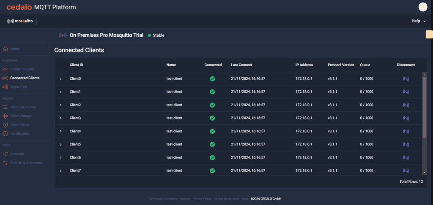Click the green connected checkmark for Client0

[212, 79]
